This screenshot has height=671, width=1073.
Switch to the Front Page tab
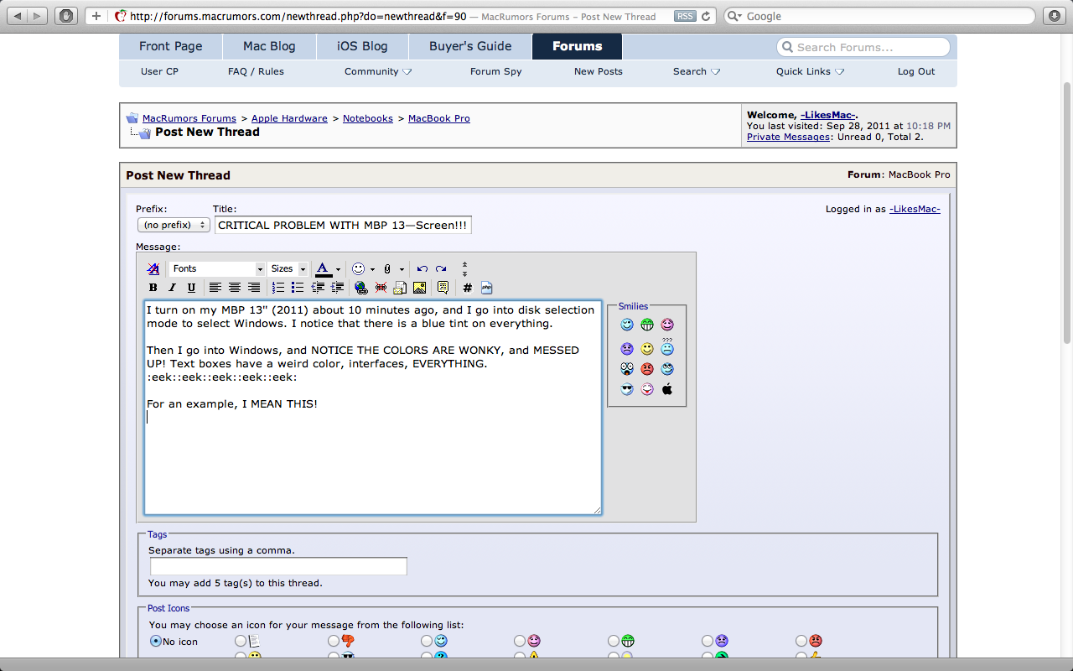pyautogui.click(x=171, y=46)
